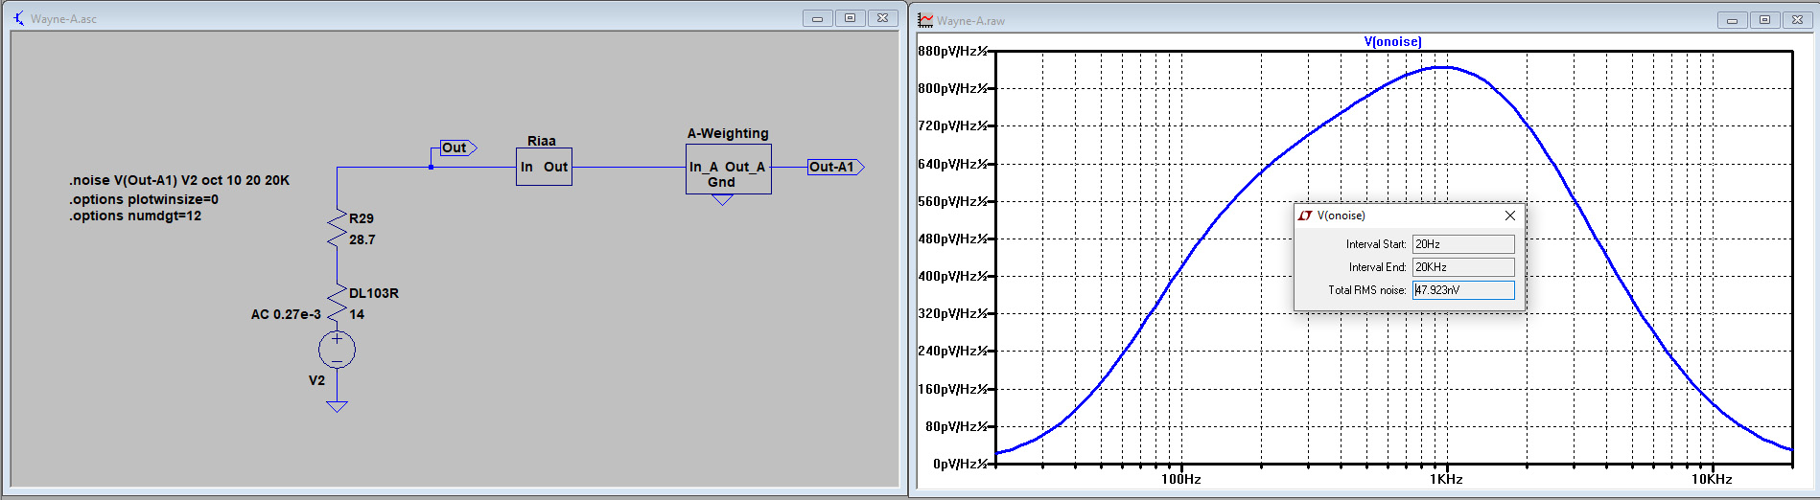Click the ground symbol below V2
Image resolution: width=1820 pixels, height=500 pixels.
[337, 406]
